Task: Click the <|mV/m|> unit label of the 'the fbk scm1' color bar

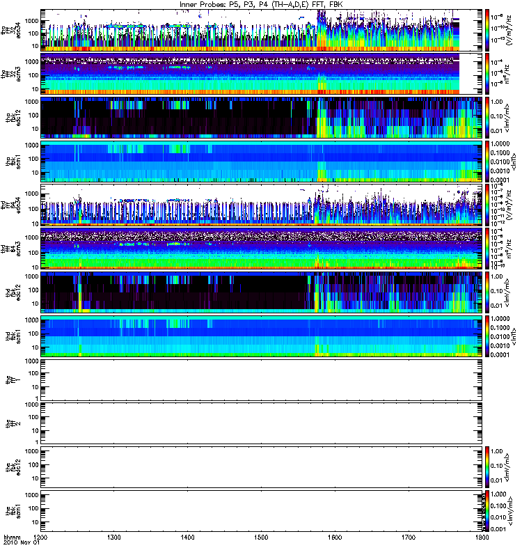Action: [510, 511]
